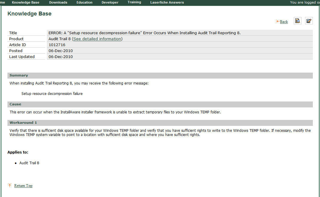Click the article title text starting with ERROR
Viewport: 320px width, 197px height.
[144, 33]
